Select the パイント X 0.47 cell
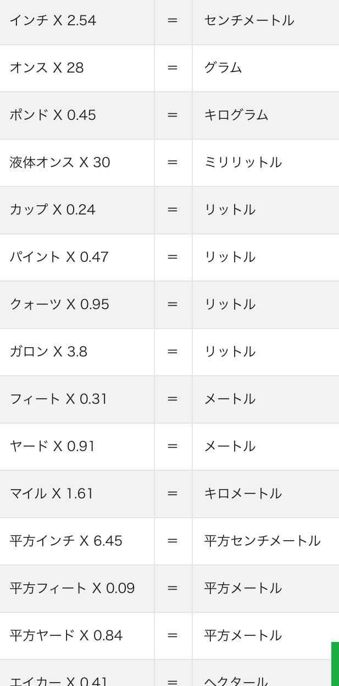Viewport: 339px width, 686px height. click(77, 257)
